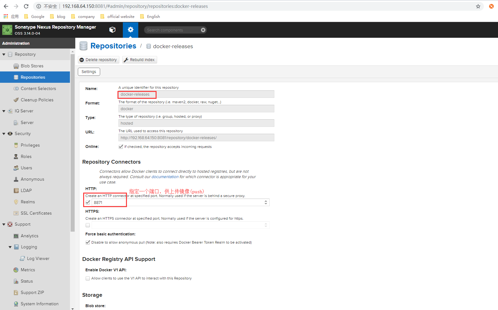Collapse the Logging tree node
498x310 pixels.
pos(10,247)
